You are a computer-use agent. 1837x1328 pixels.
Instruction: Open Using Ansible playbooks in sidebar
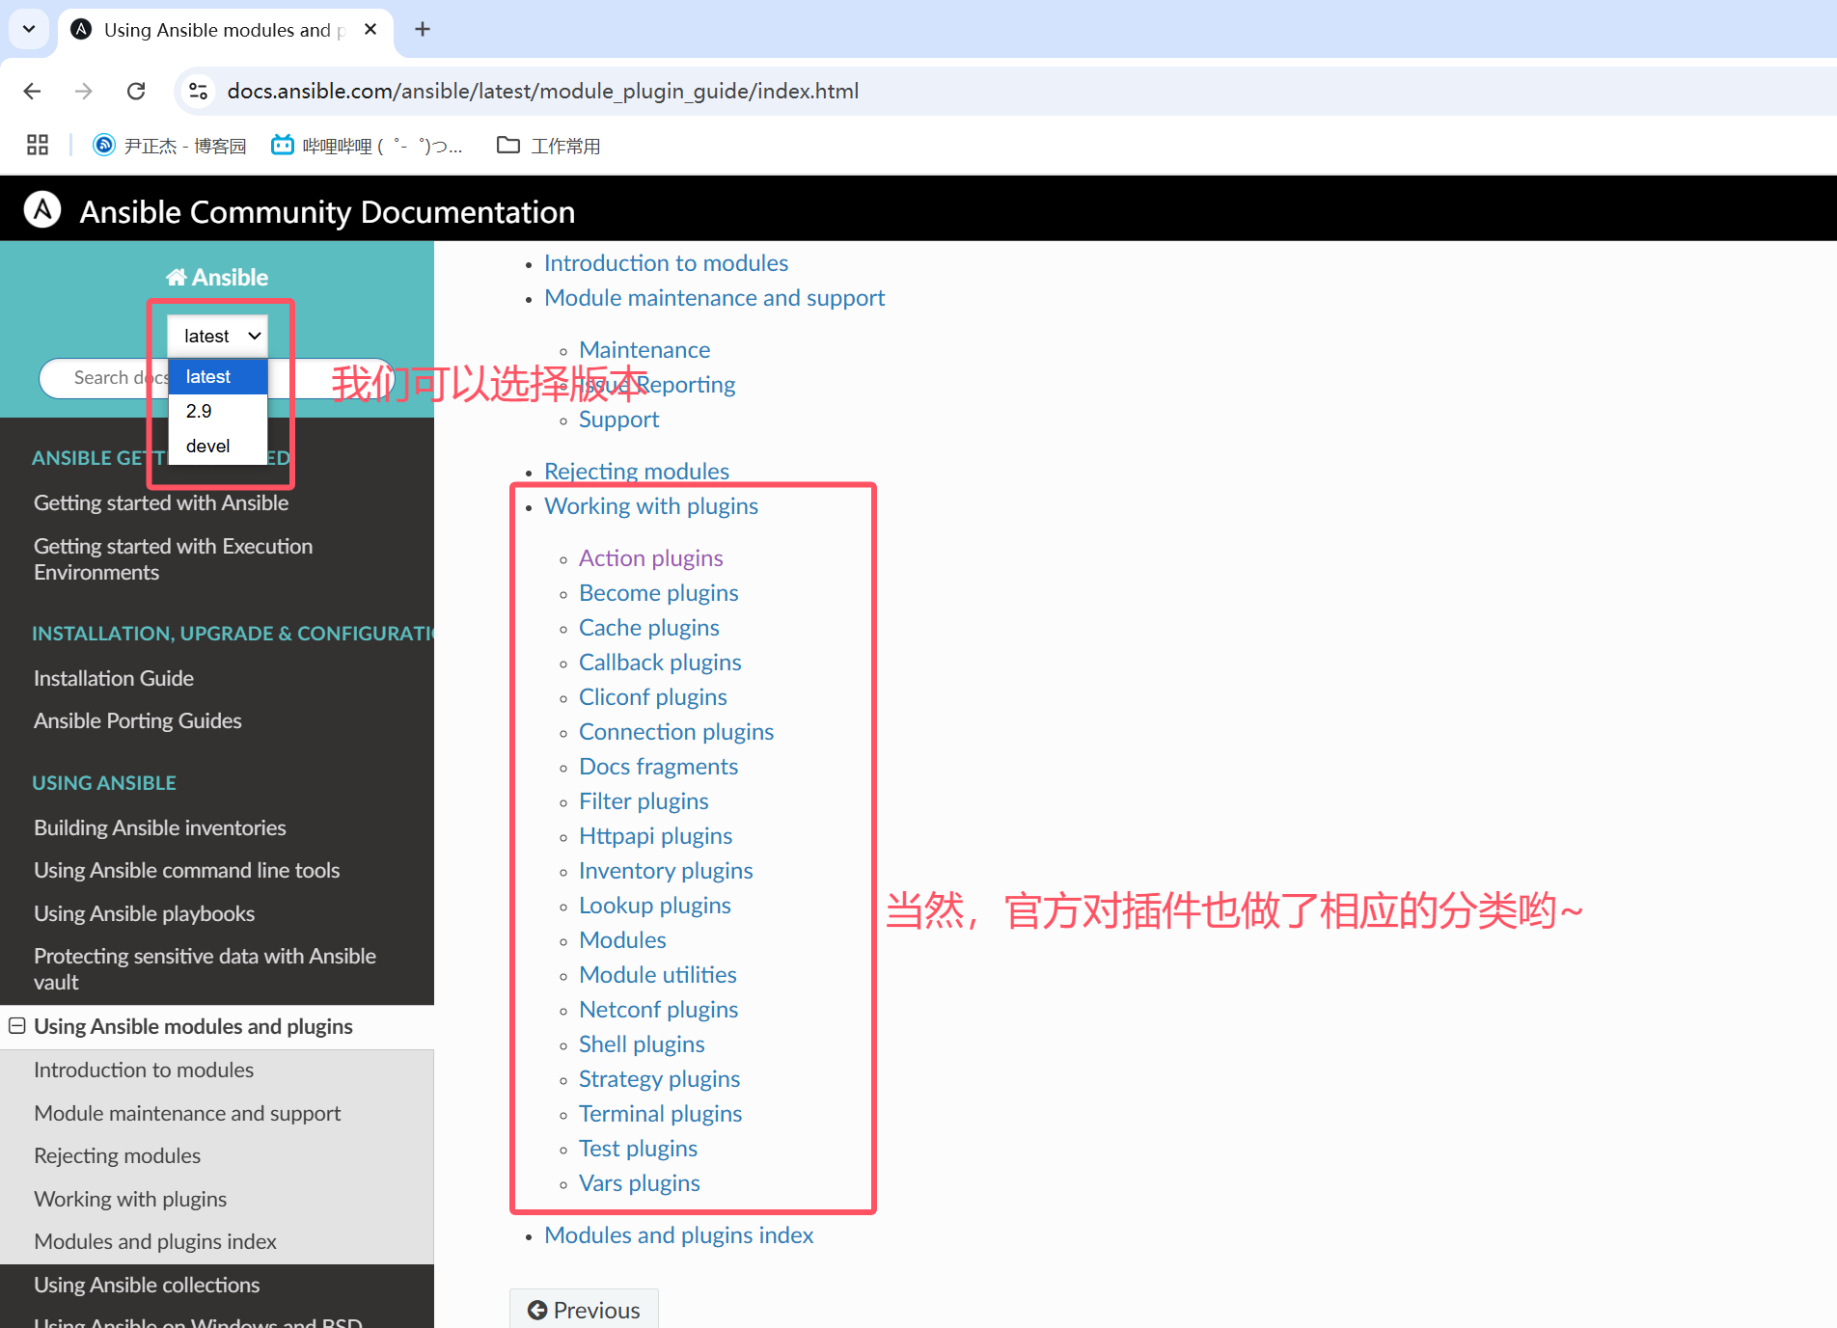click(x=145, y=913)
